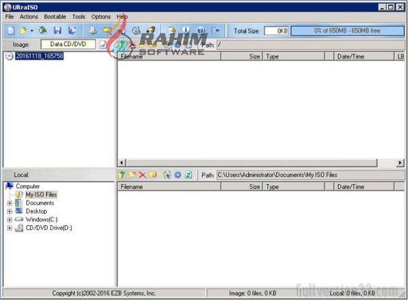The image size is (408, 300).
Task: Click the LB column header
Action: click(400, 56)
